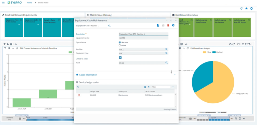Click the export share icon on the right dashboard toolbar
This screenshot has height=125, width=257.
[x=234, y=44]
